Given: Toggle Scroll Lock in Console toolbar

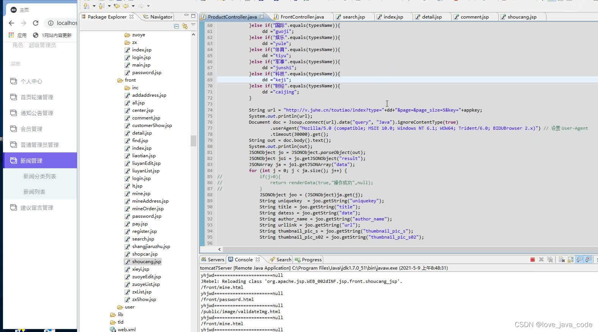Looking at the screenshot, I should coord(570,259).
